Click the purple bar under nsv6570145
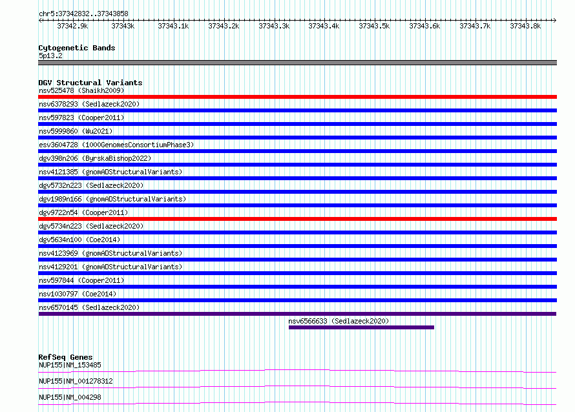Viewport: 575px width, 412px height. pyautogui.click(x=297, y=314)
